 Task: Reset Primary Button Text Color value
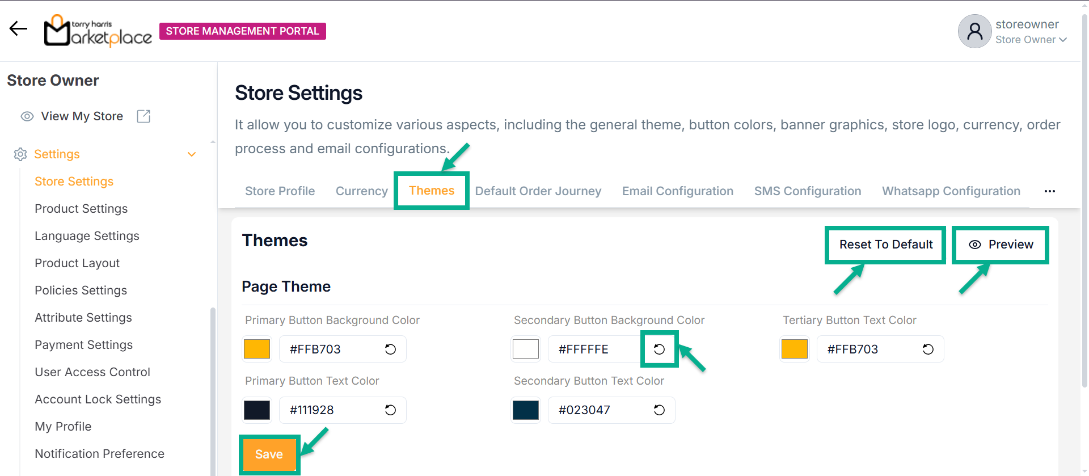(x=390, y=410)
